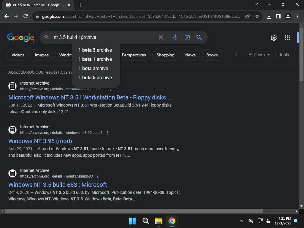This screenshot has height=228, width=304.
Task: Open the tab search chevron
Action: (x=256, y=4)
